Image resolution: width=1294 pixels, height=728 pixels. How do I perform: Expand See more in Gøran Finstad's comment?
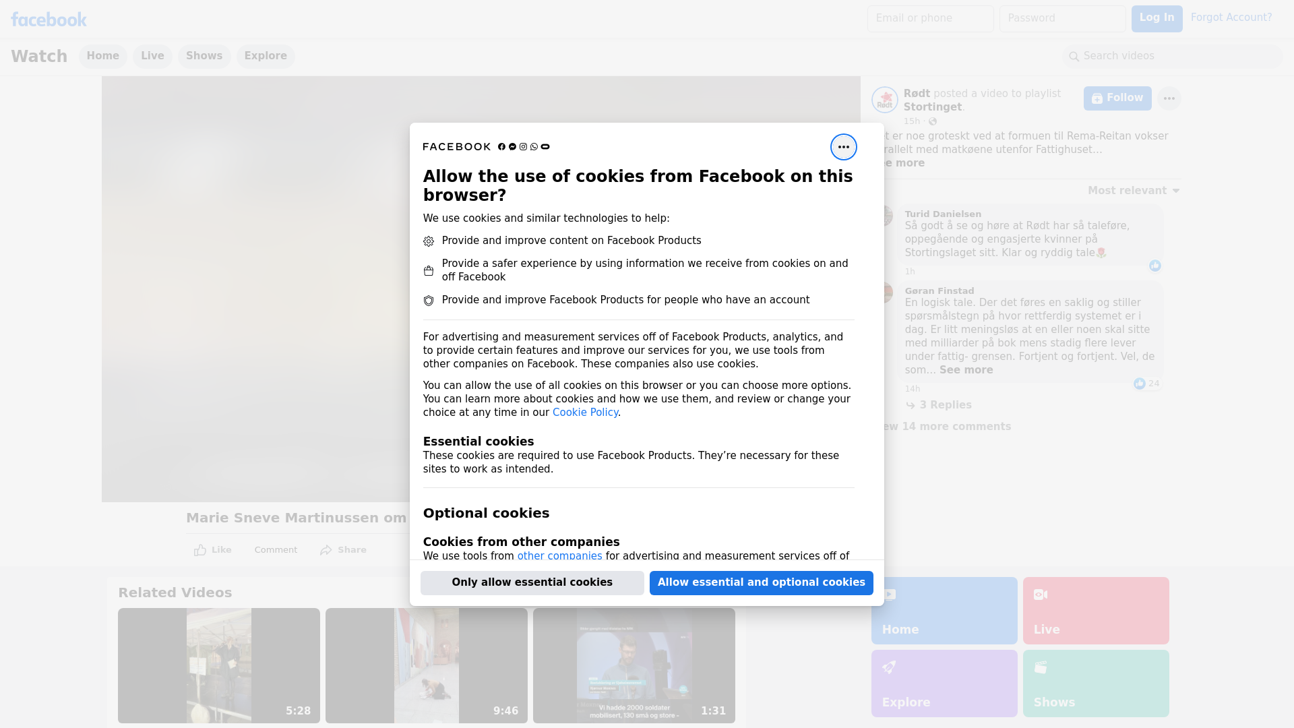966,370
